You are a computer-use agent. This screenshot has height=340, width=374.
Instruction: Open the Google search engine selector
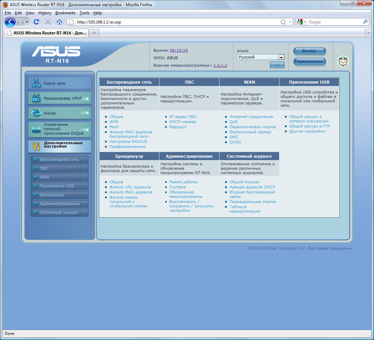click(302, 22)
